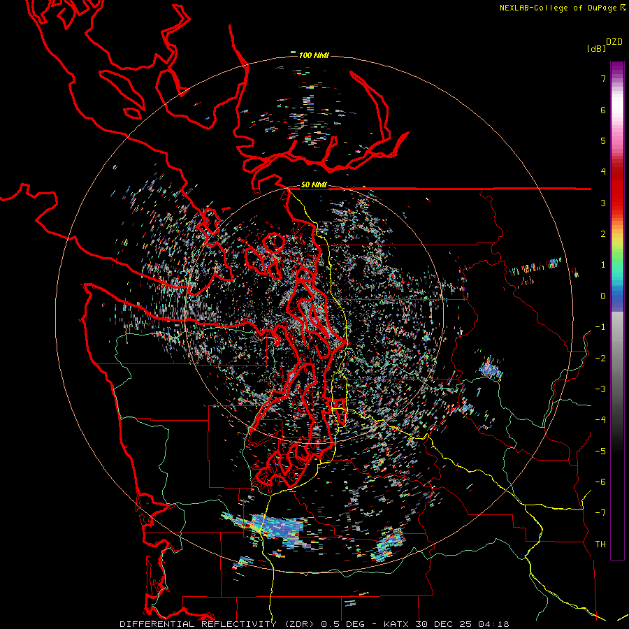This screenshot has width=629, height=629.
Task: Click the 2 tick label on the scale
Action: (603, 234)
